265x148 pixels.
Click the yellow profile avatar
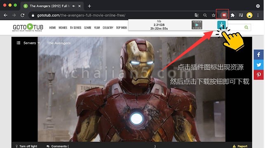249,15
